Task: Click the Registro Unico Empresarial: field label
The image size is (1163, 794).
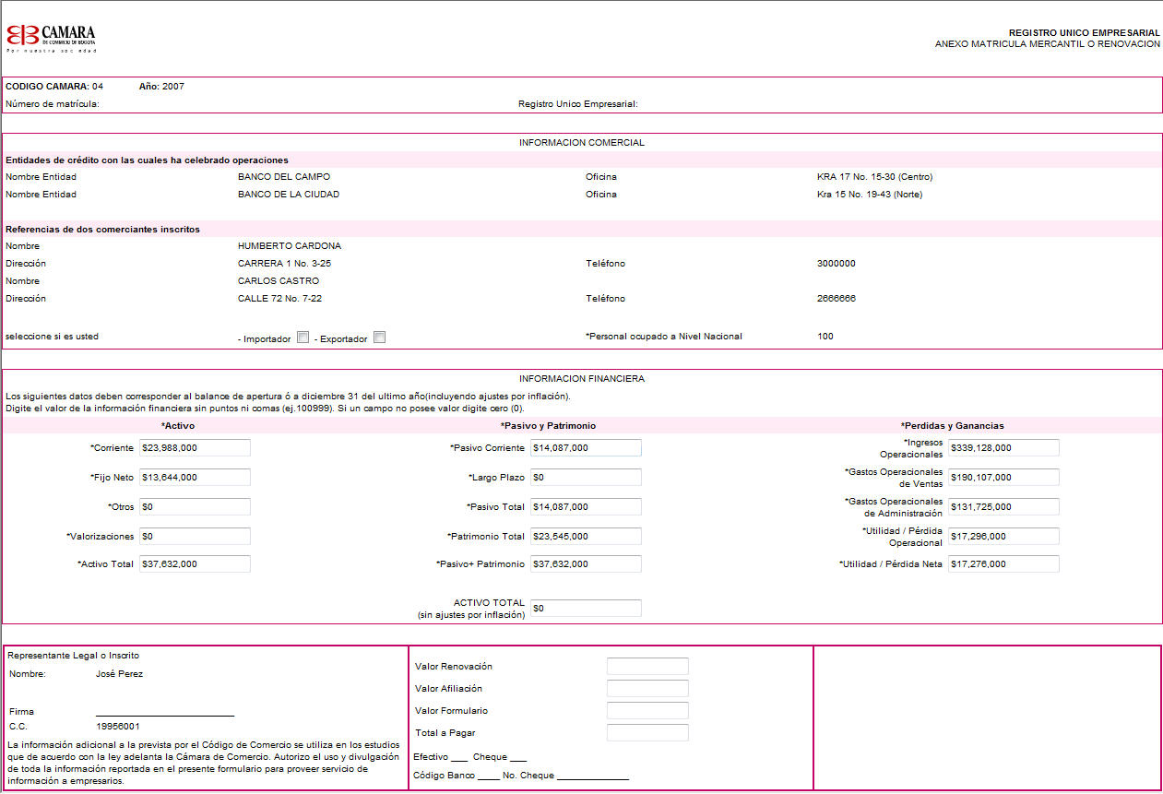Action: pyautogui.click(x=578, y=104)
